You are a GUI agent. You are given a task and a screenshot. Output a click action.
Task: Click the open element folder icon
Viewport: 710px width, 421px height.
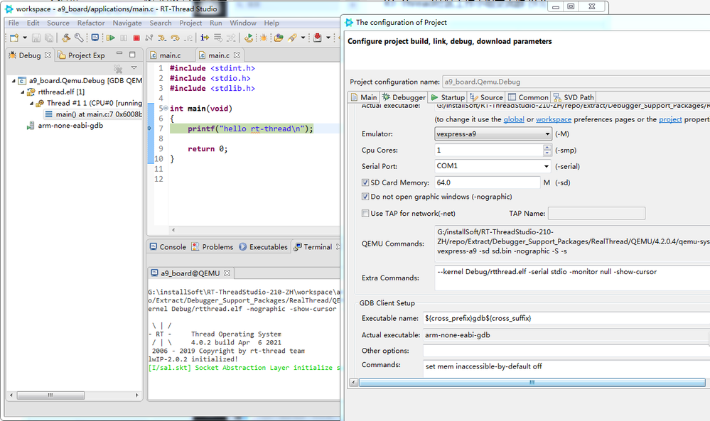(x=279, y=38)
